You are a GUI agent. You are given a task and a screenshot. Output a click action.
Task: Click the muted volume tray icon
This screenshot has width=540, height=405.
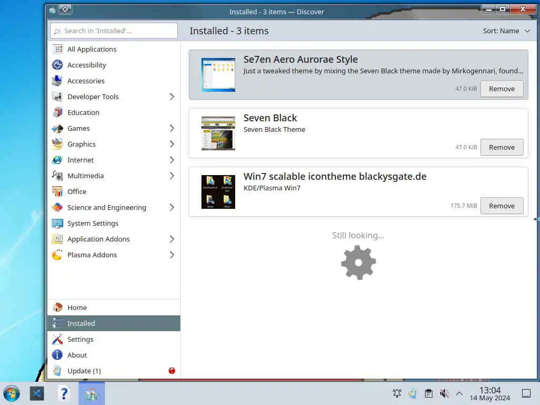pyautogui.click(x=444, y=393)
